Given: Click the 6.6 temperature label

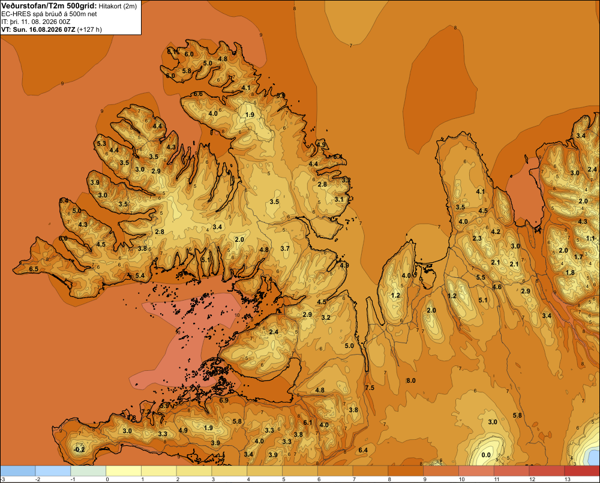Looking at the screenshot, I should point(198,94).
